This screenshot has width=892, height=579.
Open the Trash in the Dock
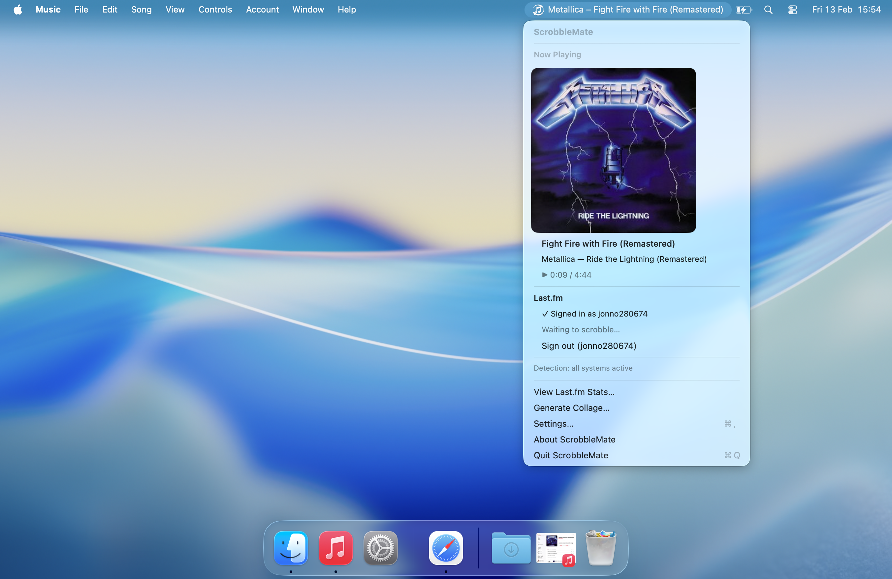click(x=600, y=548)
